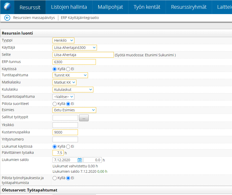Image resolution: width=232 pixels, height=195 pixels.
Task: Select Kyllä for Piilota suoritteet
Action: pyautogui.click(x=55, y=104)
